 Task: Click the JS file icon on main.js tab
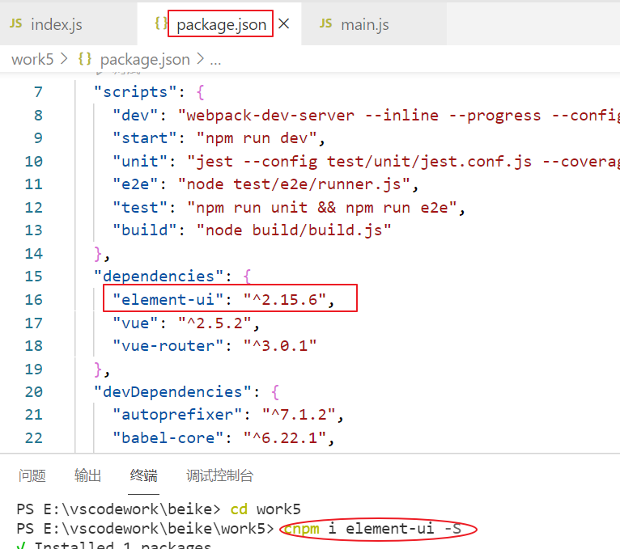tap(326, 23)
